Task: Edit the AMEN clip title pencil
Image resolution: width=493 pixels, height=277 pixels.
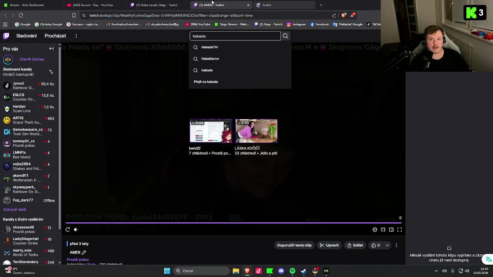Action: click(x=84, y=252)
